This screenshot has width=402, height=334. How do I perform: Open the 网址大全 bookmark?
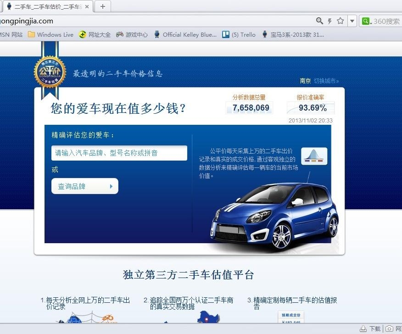95,34
